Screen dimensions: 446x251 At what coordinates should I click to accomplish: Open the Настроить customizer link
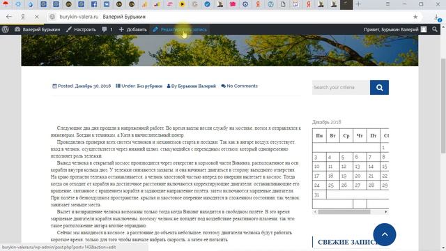point(81,29)
